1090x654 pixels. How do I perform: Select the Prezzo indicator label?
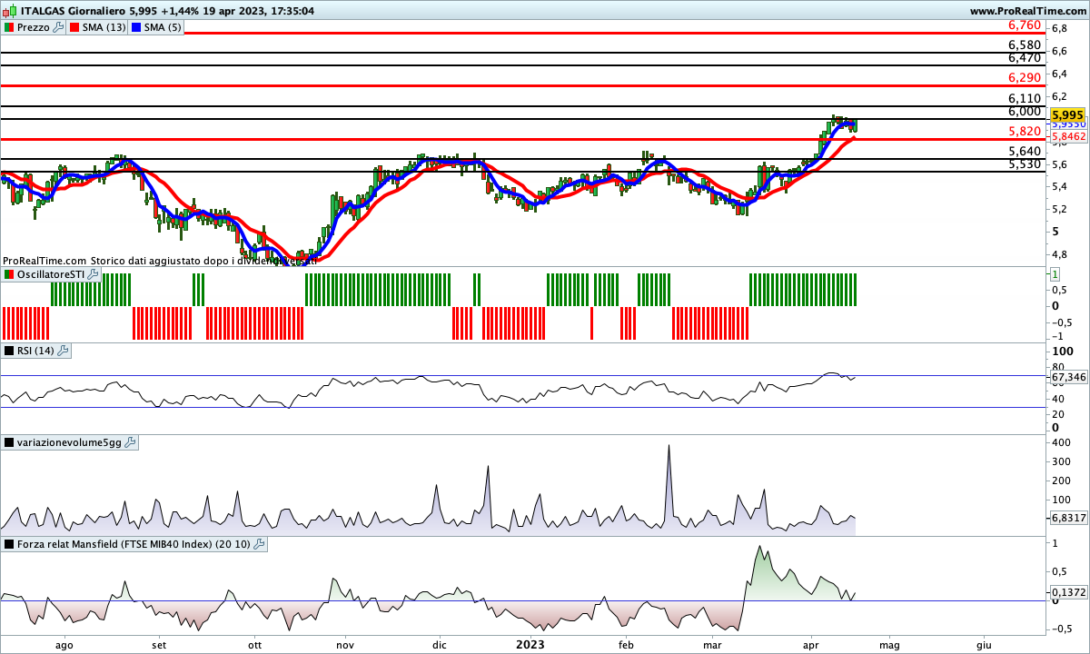(35, 27)
